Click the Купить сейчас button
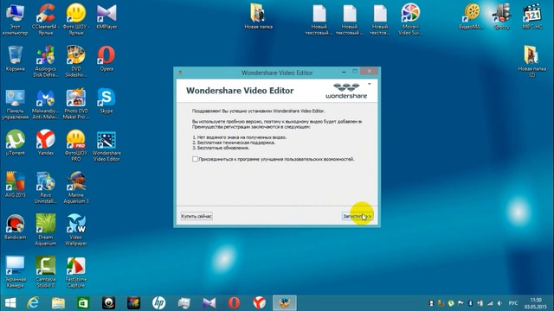 [196, 216]
